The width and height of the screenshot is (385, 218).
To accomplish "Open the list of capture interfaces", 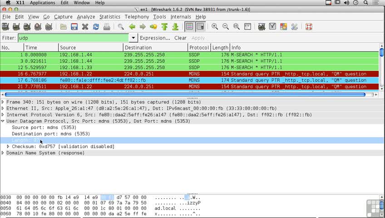I will [x=5, y=26].
